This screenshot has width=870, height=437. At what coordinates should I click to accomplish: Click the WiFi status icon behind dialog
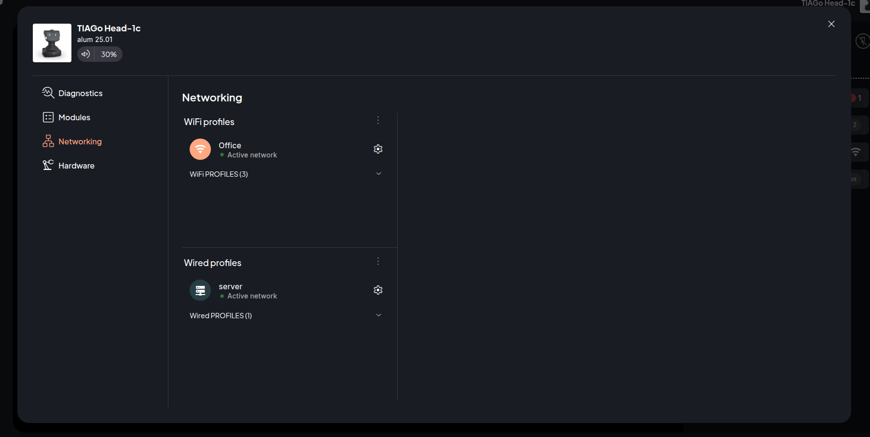click(856, 152)
